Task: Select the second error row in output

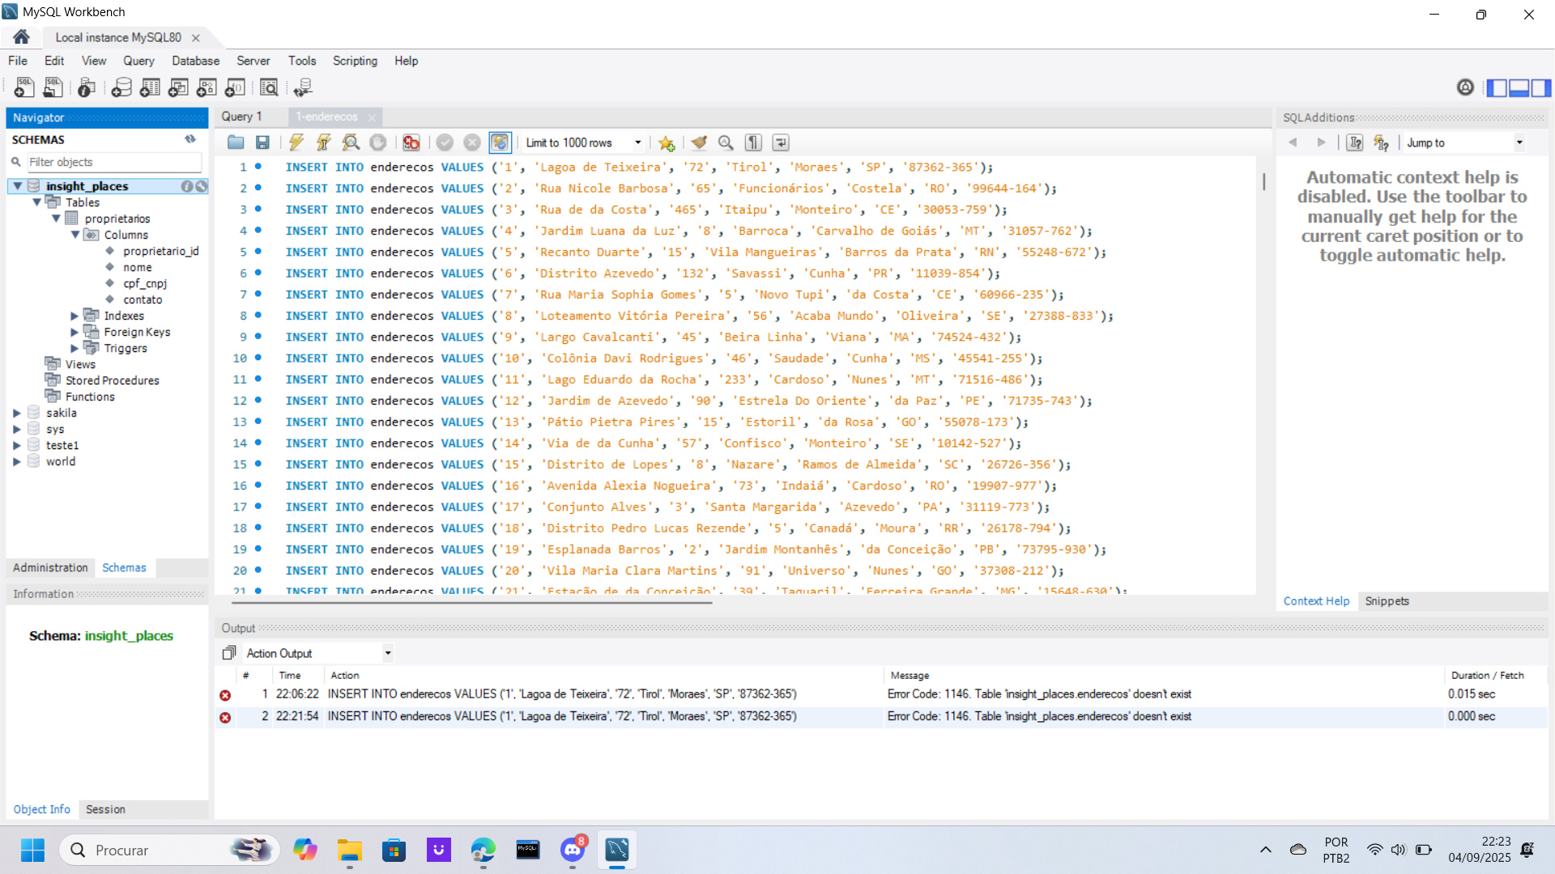Action: (881, 716)
